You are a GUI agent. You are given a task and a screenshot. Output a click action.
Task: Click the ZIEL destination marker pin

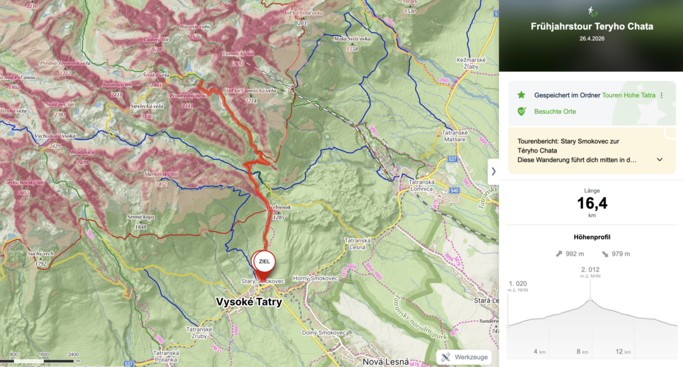pyautogui.click(x=264, y=265)
